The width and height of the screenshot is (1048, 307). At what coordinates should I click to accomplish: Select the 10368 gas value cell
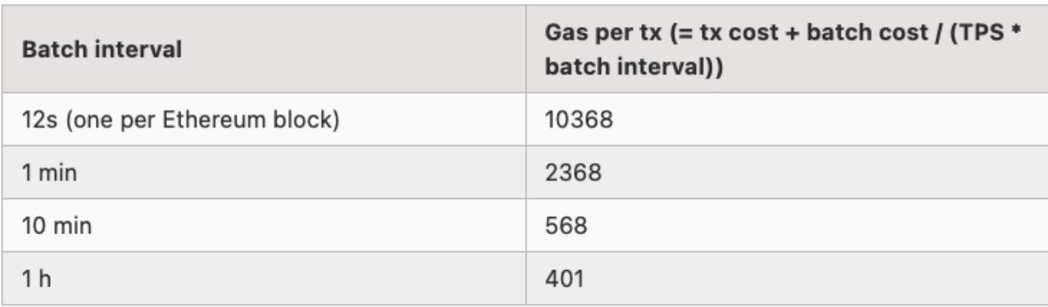click(788, 119)
